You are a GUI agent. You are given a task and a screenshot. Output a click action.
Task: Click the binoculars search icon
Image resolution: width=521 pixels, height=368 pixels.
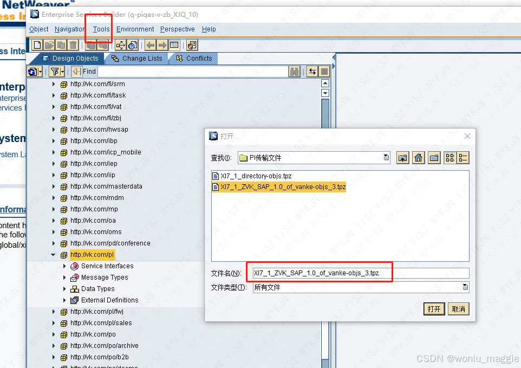[295, 72]
